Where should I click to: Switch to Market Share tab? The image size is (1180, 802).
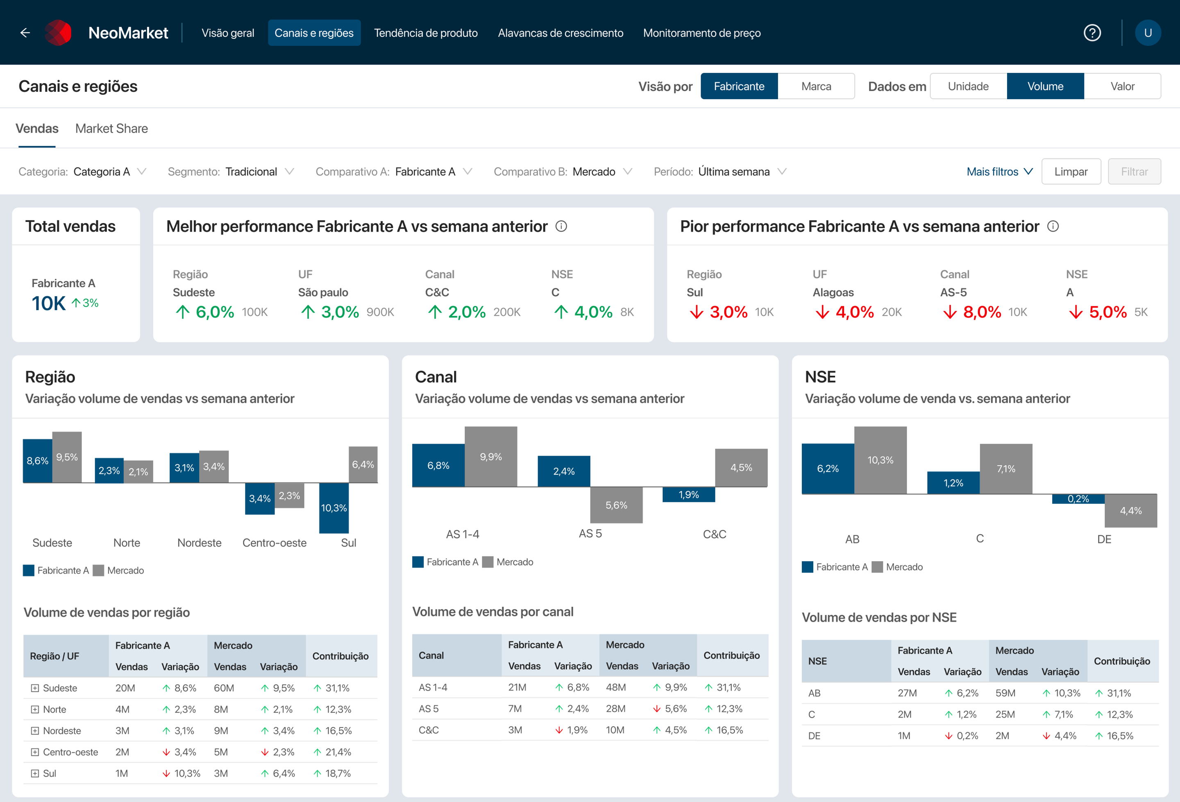[x=112, y=129]
